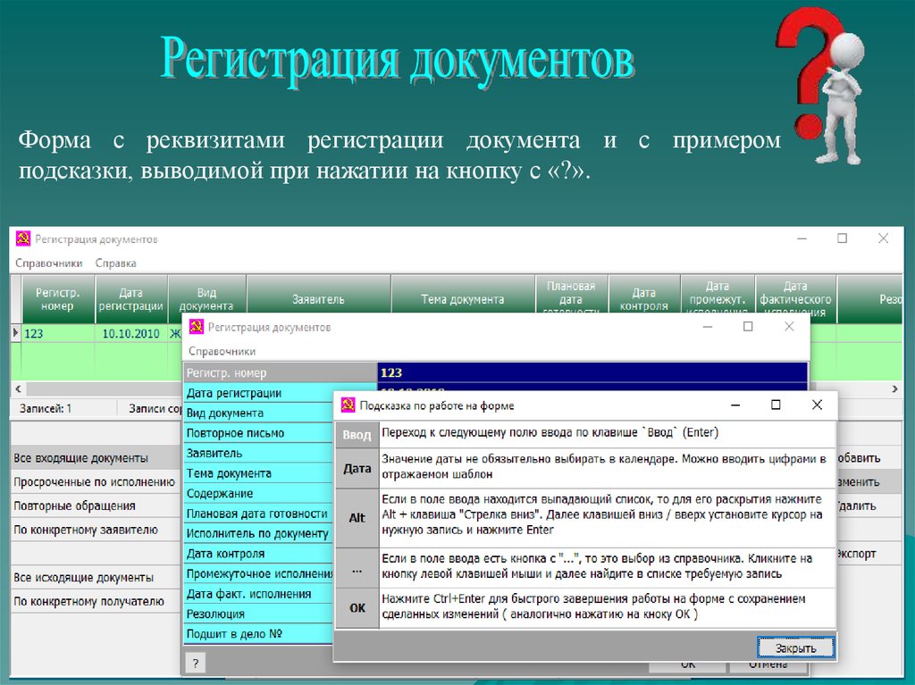The height and width of the screenshot is (685, 915).
Task: Click the Тема документа column header
Action: tap(462, 299)
